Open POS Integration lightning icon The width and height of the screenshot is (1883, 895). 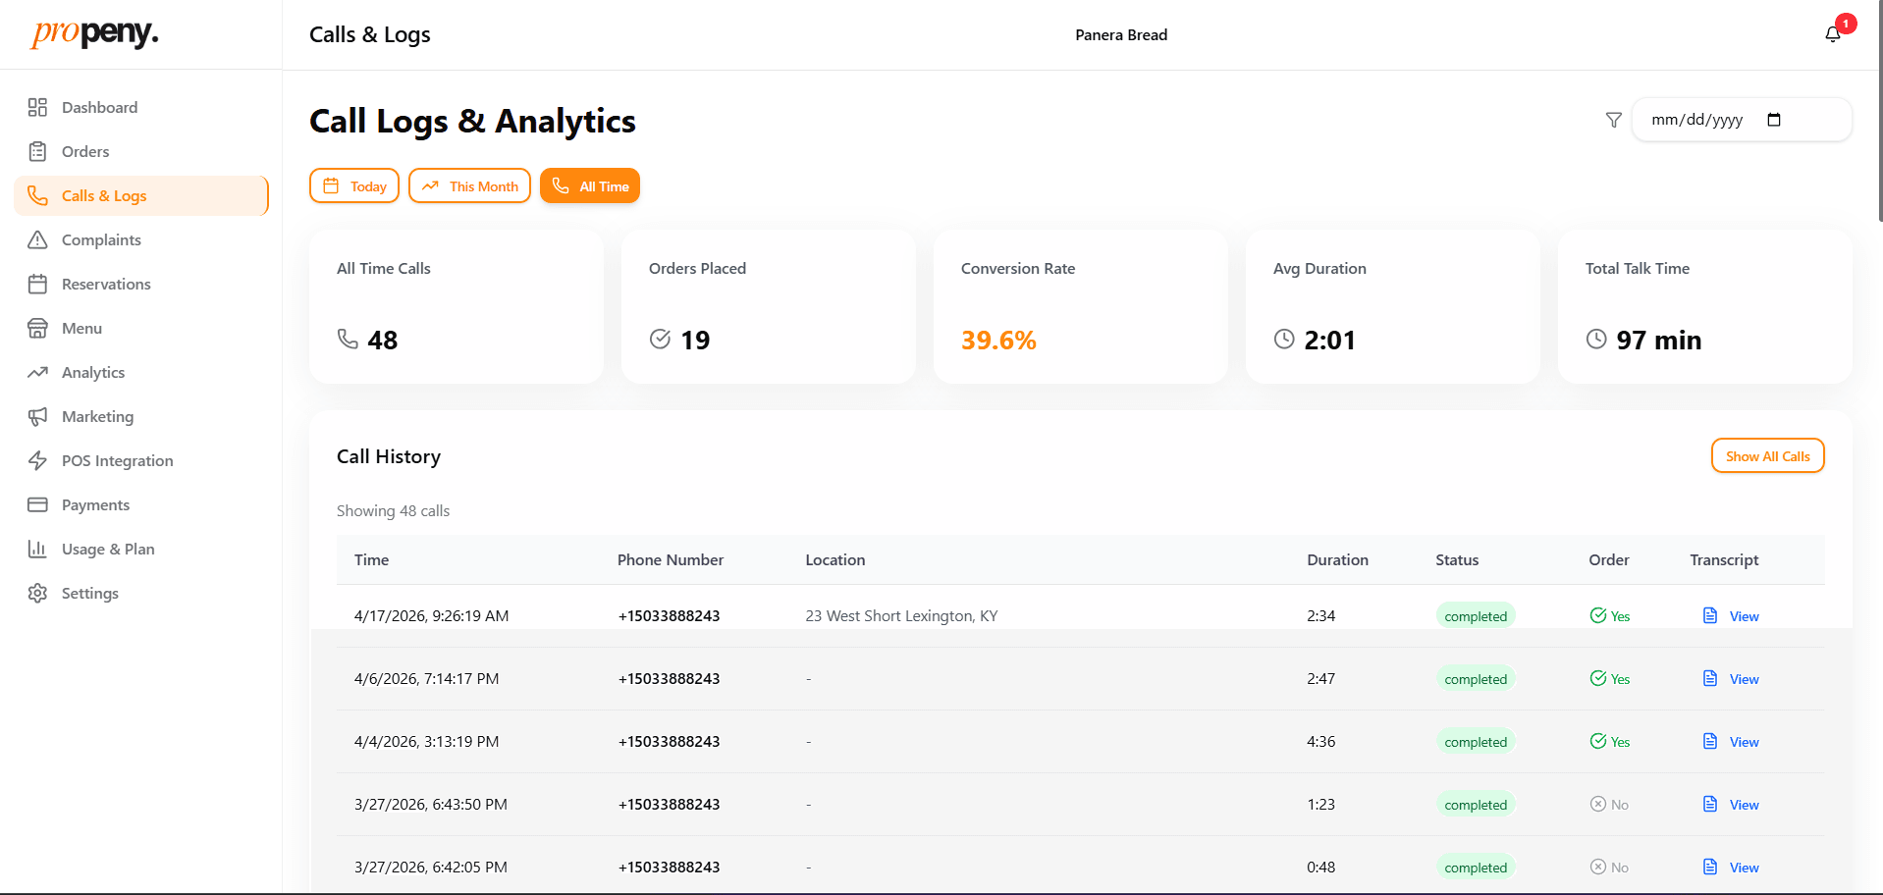pos(37,460)
